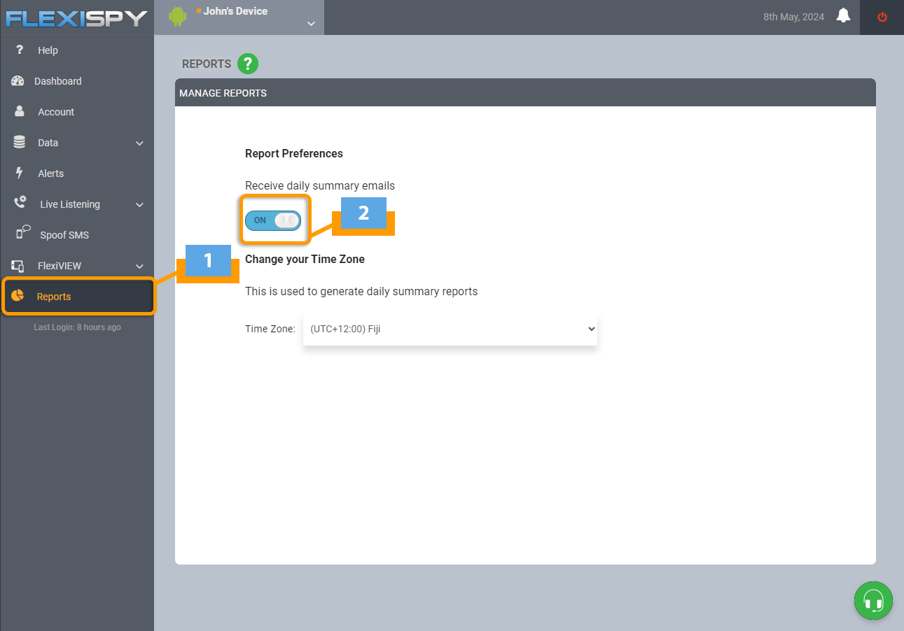Click the Data menu label
The image size is (904, 631).
click(x=48, y=143)
